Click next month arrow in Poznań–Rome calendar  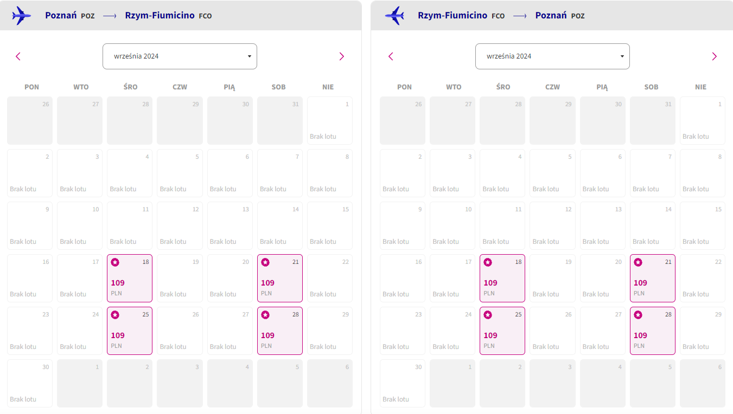click(x=341, y=56)
